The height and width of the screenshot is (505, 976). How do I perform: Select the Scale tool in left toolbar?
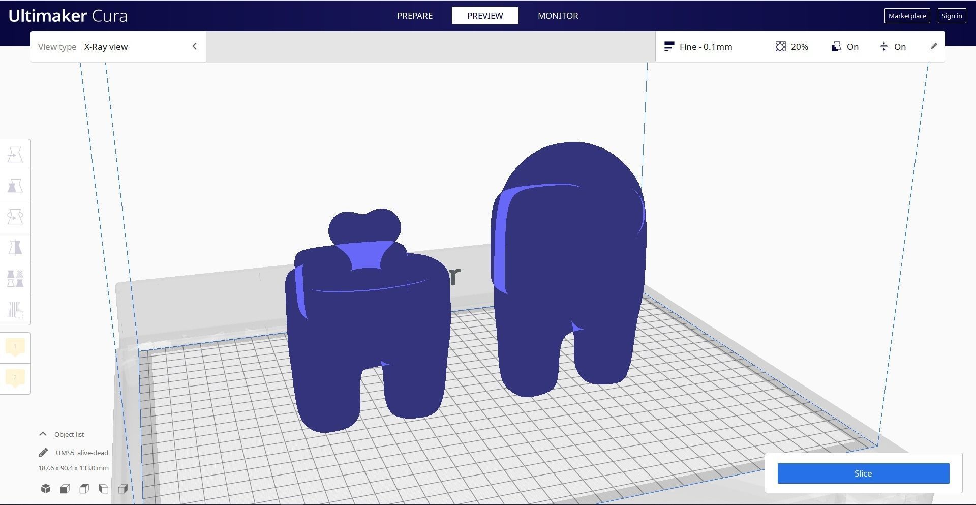(15, 186)
